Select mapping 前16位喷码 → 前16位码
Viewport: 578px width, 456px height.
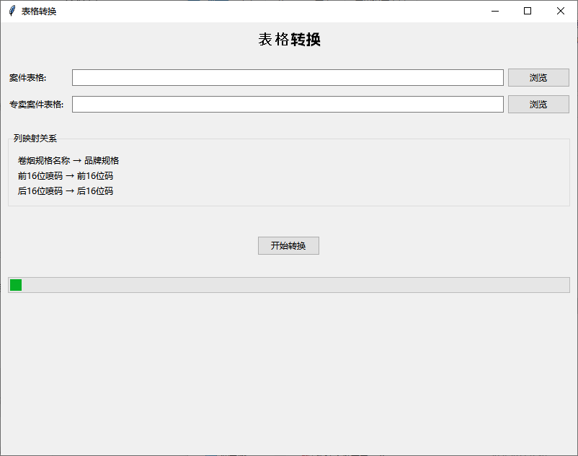pos(65,175)
